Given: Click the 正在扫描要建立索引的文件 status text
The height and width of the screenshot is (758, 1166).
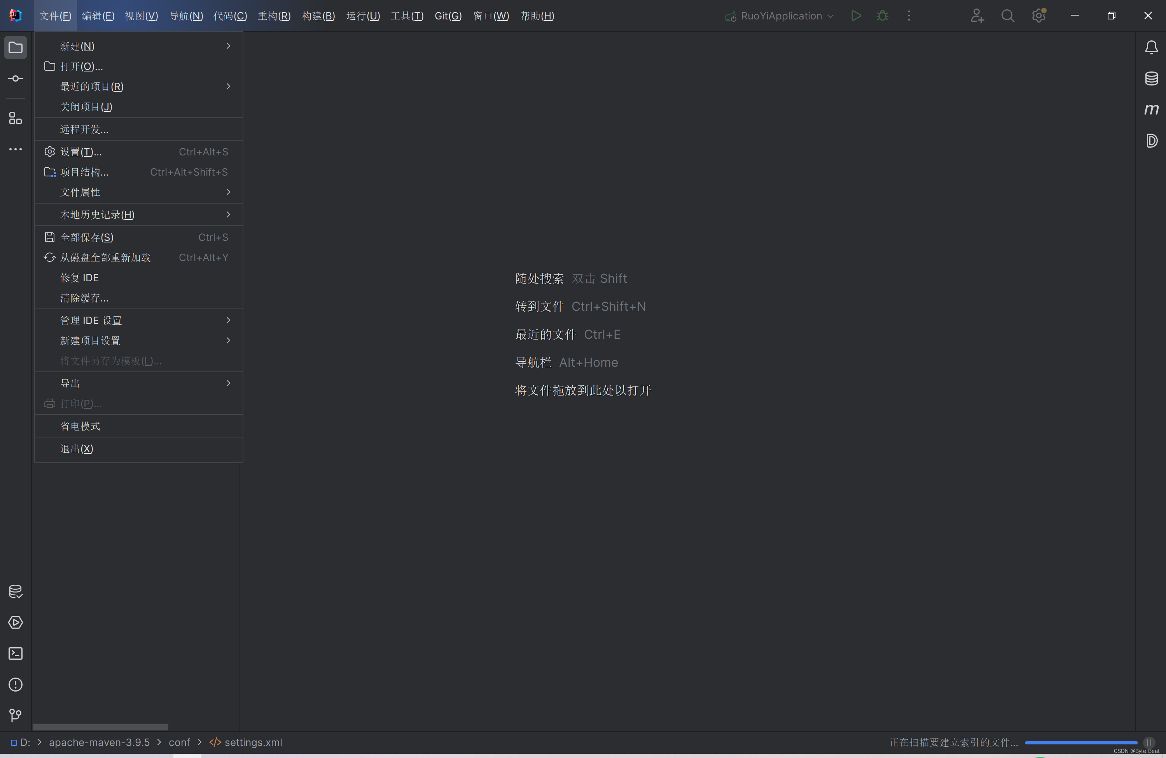Looking at the screenshot, I should 953,742.
